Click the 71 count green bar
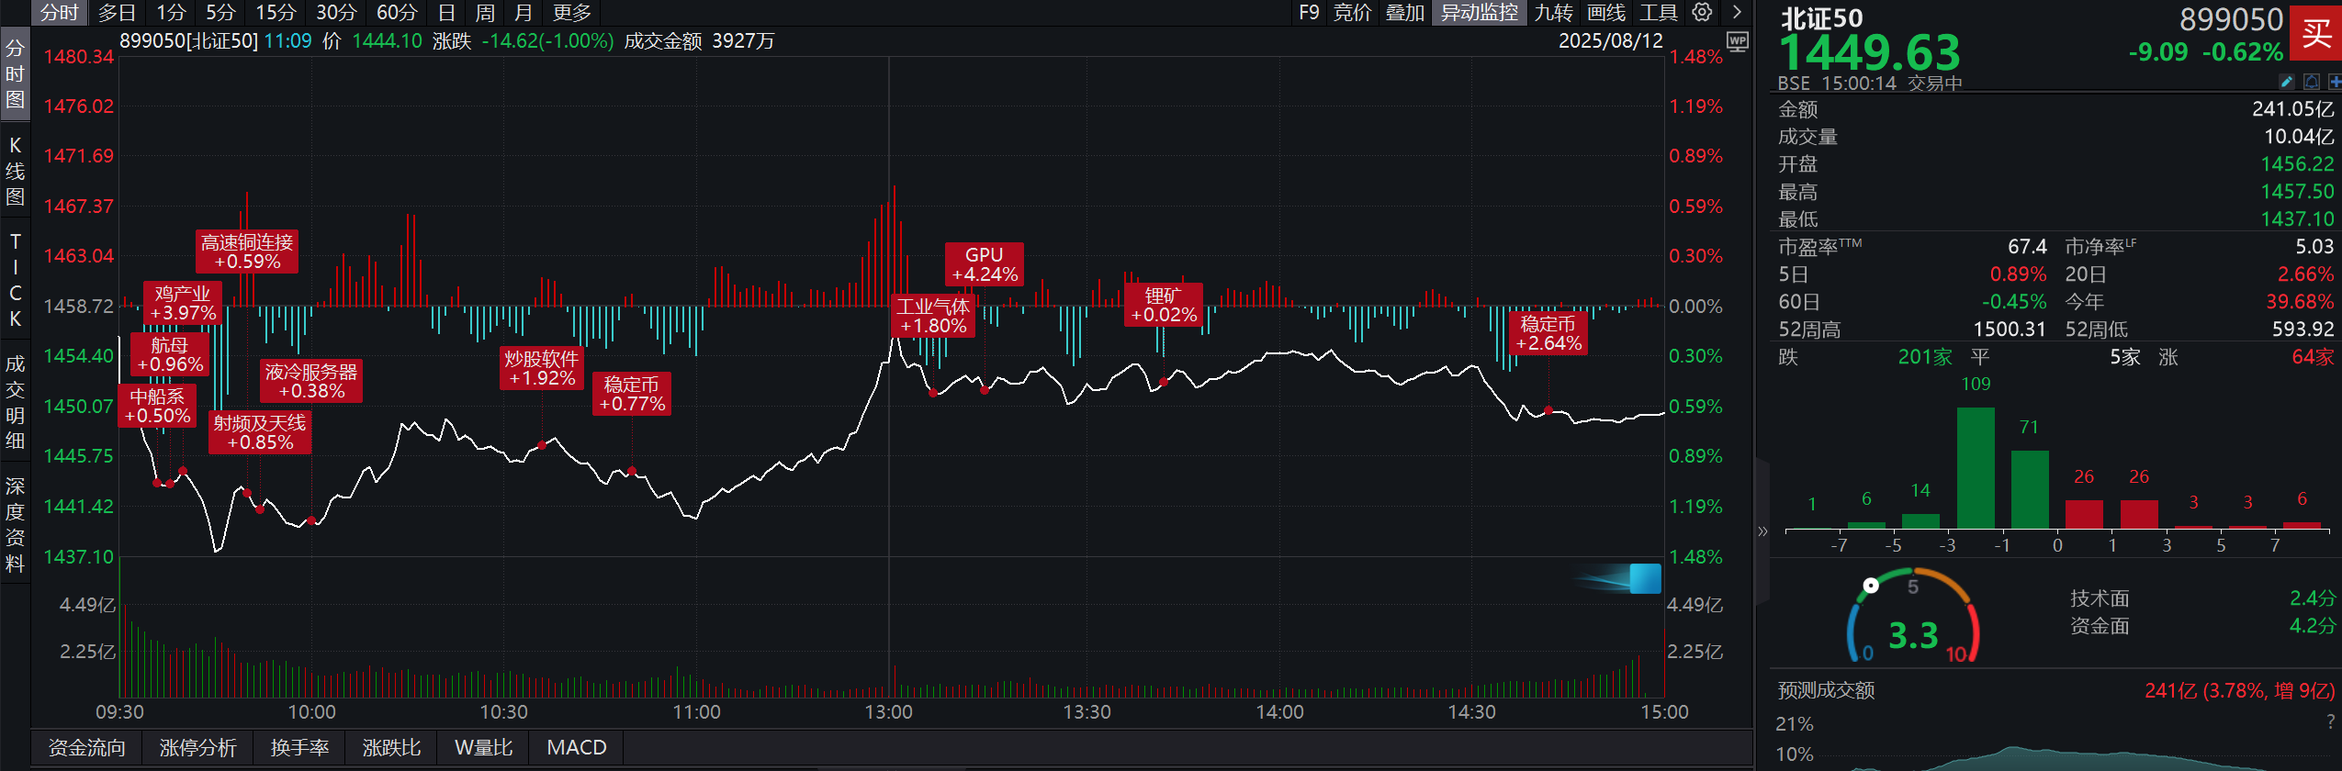The image size is (2342, 771). [x=2030, y=489]
